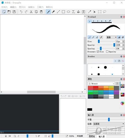Expand the Breeze palette dropdown
The image size is (125, 138).
point(101,84)
